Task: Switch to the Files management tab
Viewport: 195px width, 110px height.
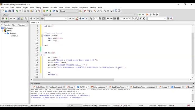Action: click(13, 25)
